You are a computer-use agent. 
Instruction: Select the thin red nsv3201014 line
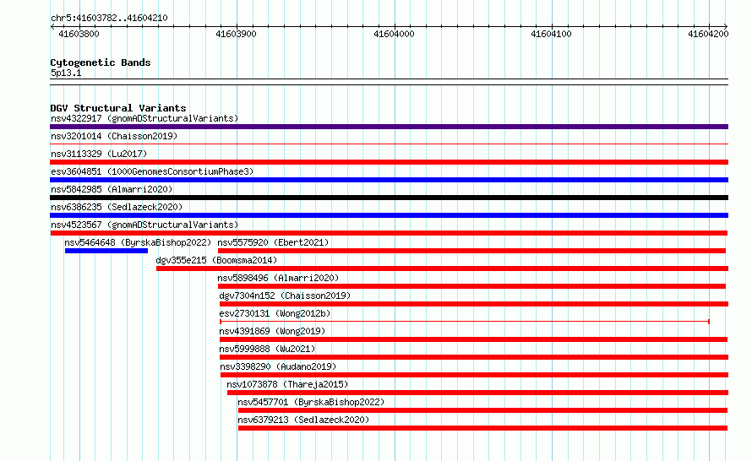(389, 144)
